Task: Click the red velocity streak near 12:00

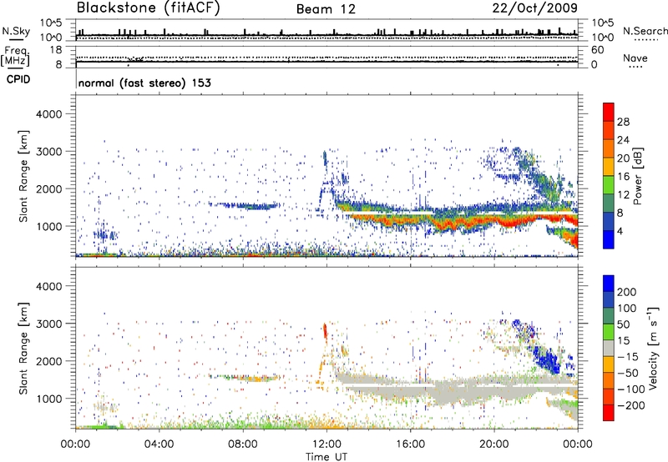Action: pyautogui.click(x=325, y=330)
